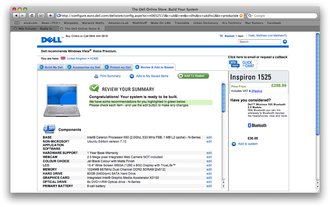Open the Facebook bookmark

(x=274, y=23)
